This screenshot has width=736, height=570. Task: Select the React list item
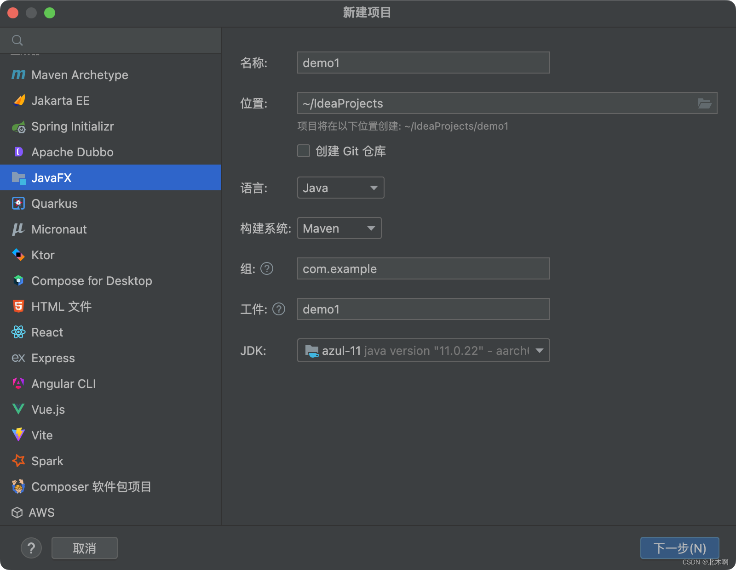coord(110,332)
